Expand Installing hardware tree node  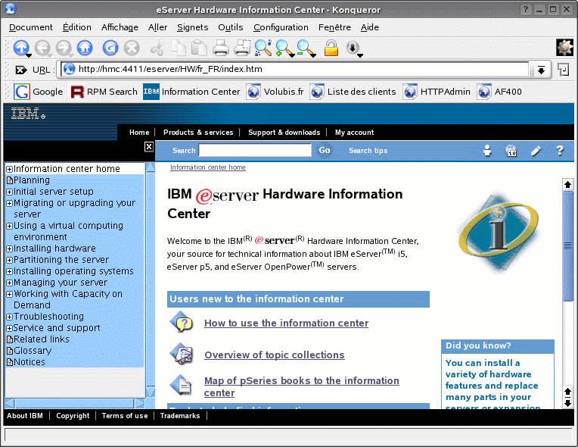click(x=10, y=249)
